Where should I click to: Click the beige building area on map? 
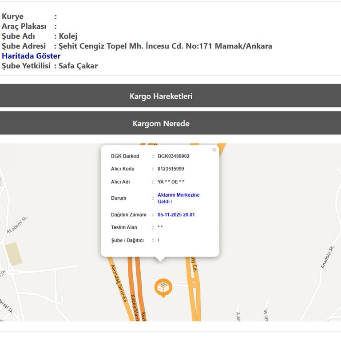[13, 254]
